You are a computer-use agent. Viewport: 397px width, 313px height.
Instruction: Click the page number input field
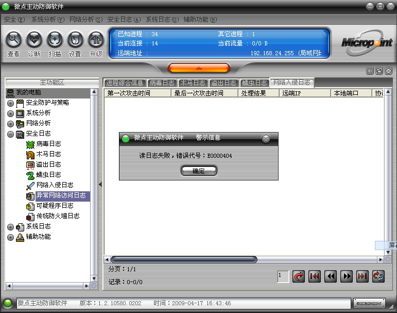[283, 276]
